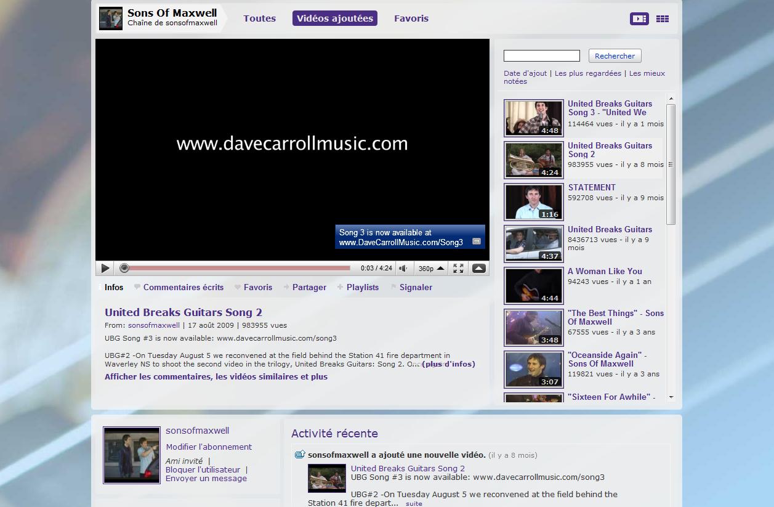Click the video list scrollbar thumb

coord(671,164)
